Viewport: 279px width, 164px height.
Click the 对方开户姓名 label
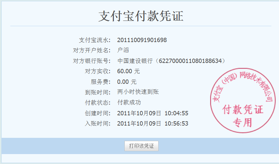pyautogui.click(x=91, y=50)
